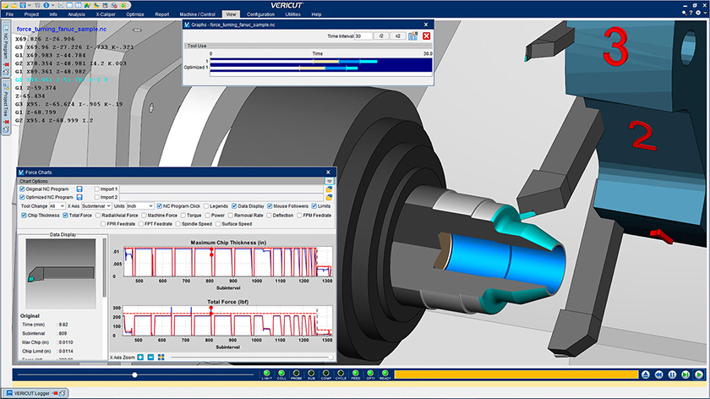
Task: Open the X Axis Subinterval dropdown
Action: pos(96,205)
